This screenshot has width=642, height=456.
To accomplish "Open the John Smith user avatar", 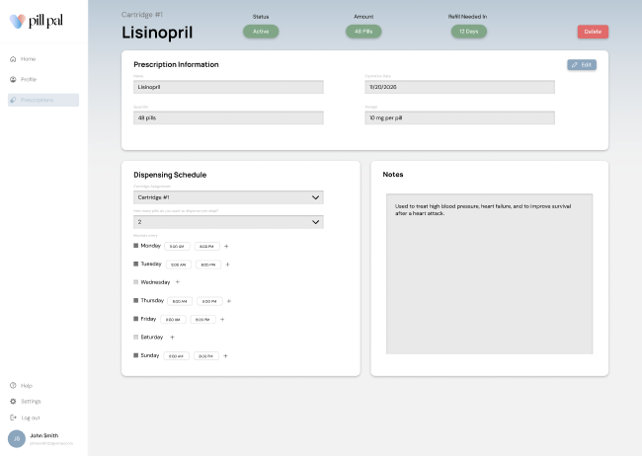I will (17, 438).
